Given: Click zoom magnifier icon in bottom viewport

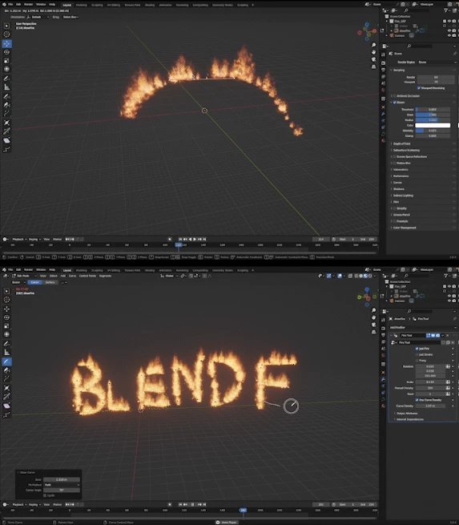Looking at the screenshot, I should point(373,310).
